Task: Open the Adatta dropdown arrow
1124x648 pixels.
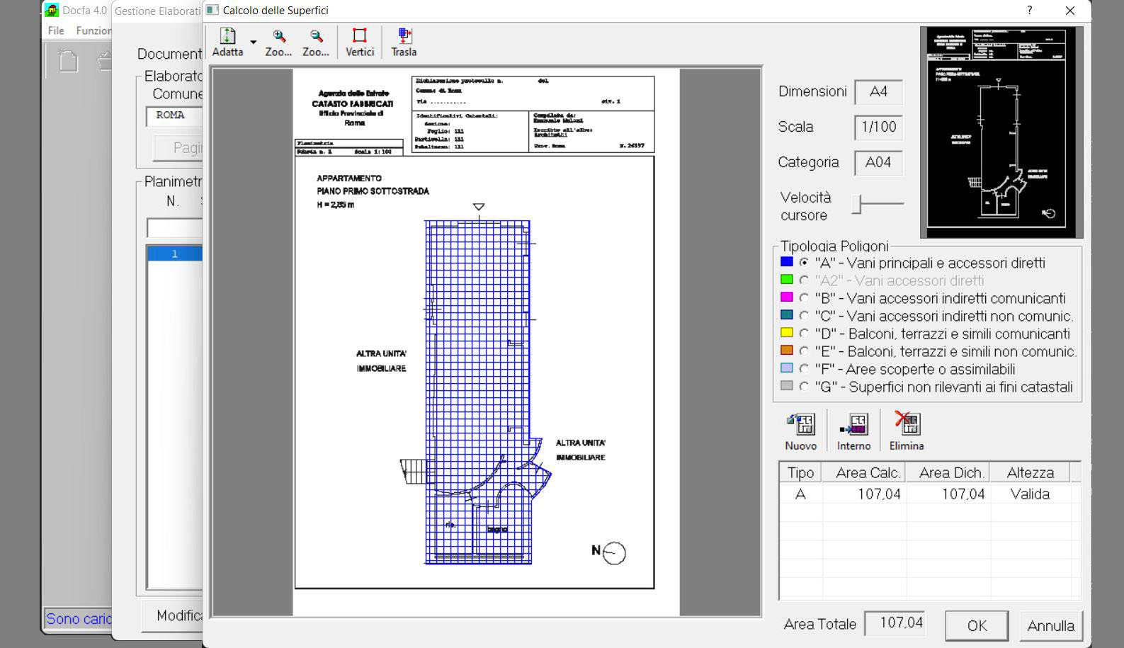Action: coord(253,42)
